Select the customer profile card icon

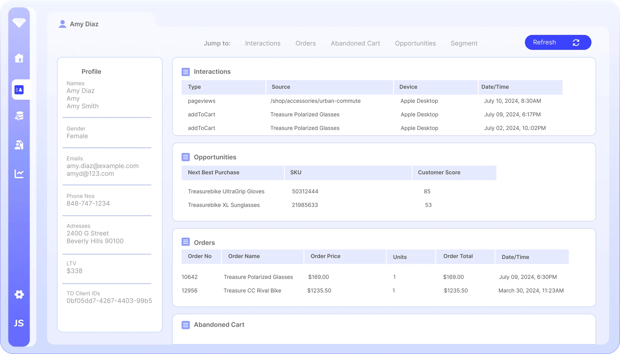click(19, 90)
